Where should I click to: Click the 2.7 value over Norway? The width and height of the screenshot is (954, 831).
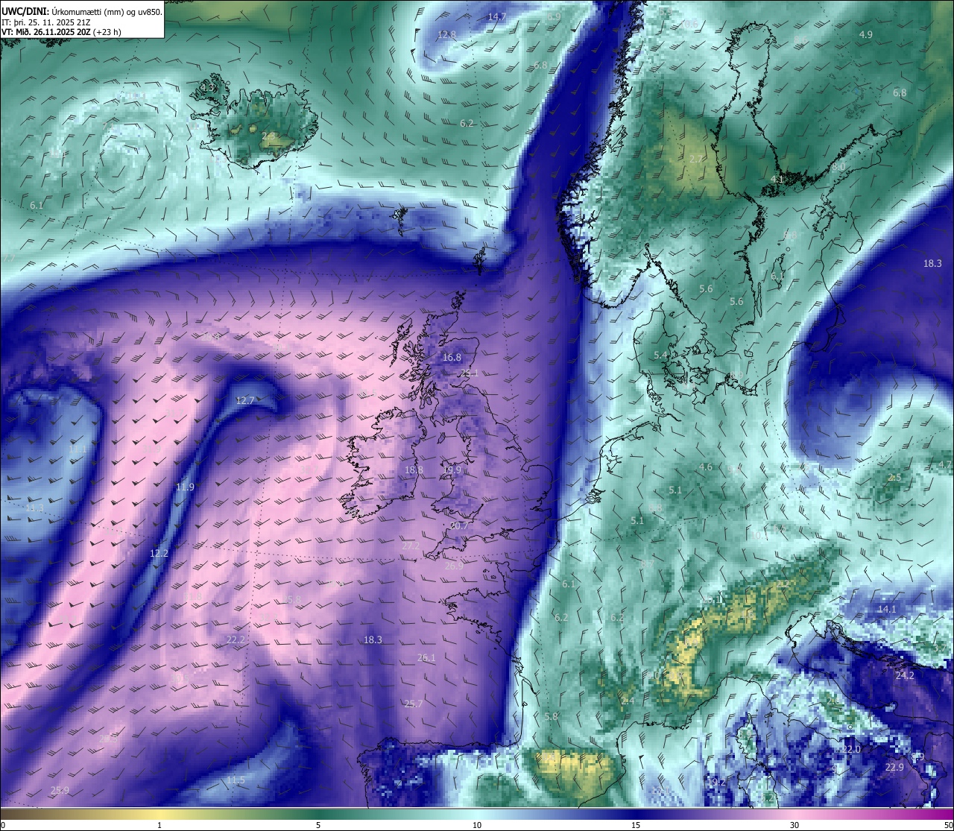tap(696, 159)
